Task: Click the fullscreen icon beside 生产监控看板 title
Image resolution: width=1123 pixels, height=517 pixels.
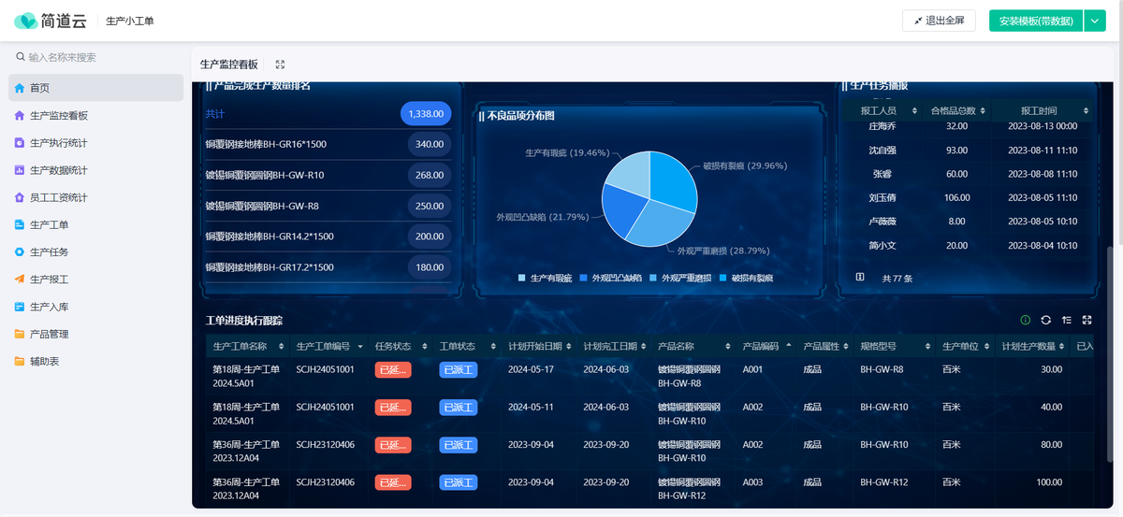Action: [x=280, y=65]
